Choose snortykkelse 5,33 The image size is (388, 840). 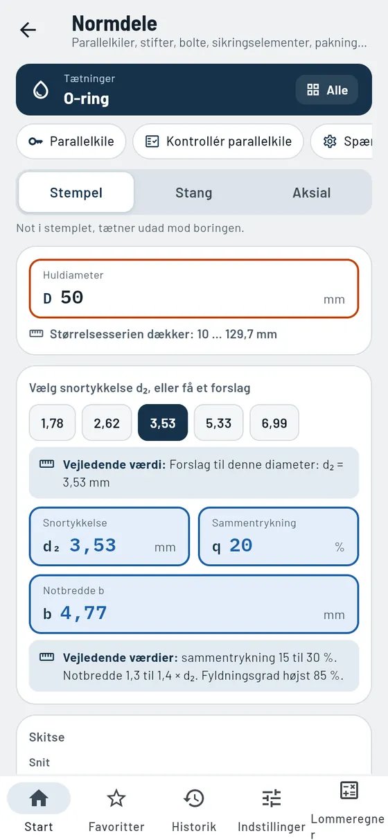218,423
